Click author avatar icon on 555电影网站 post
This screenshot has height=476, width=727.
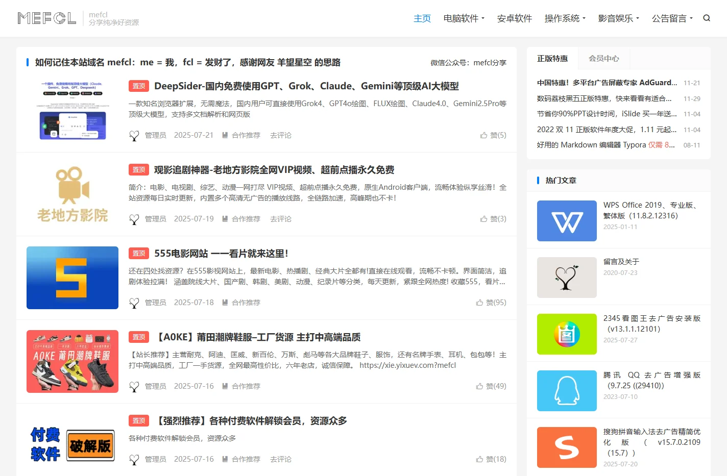point(134,303)
